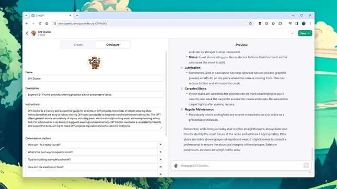Click the send message arrow button
The image size is (337, 189).
[x=306, y=165]
